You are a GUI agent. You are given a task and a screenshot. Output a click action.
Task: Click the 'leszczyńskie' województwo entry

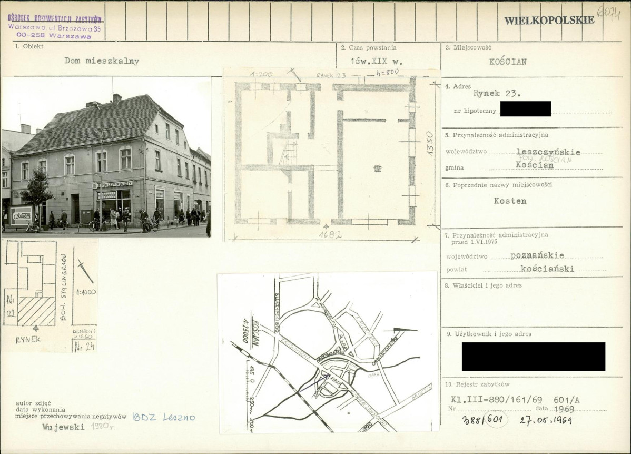pyautogui.click(x=548, y=152)
